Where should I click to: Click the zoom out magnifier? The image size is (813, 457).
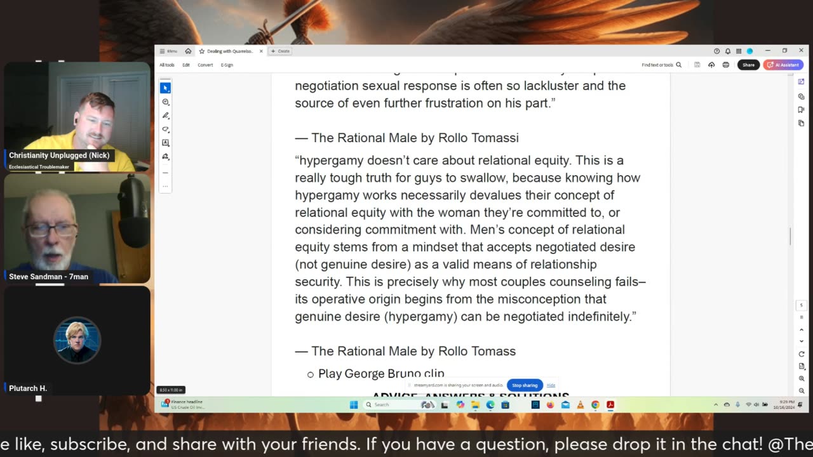click(802, 390)
